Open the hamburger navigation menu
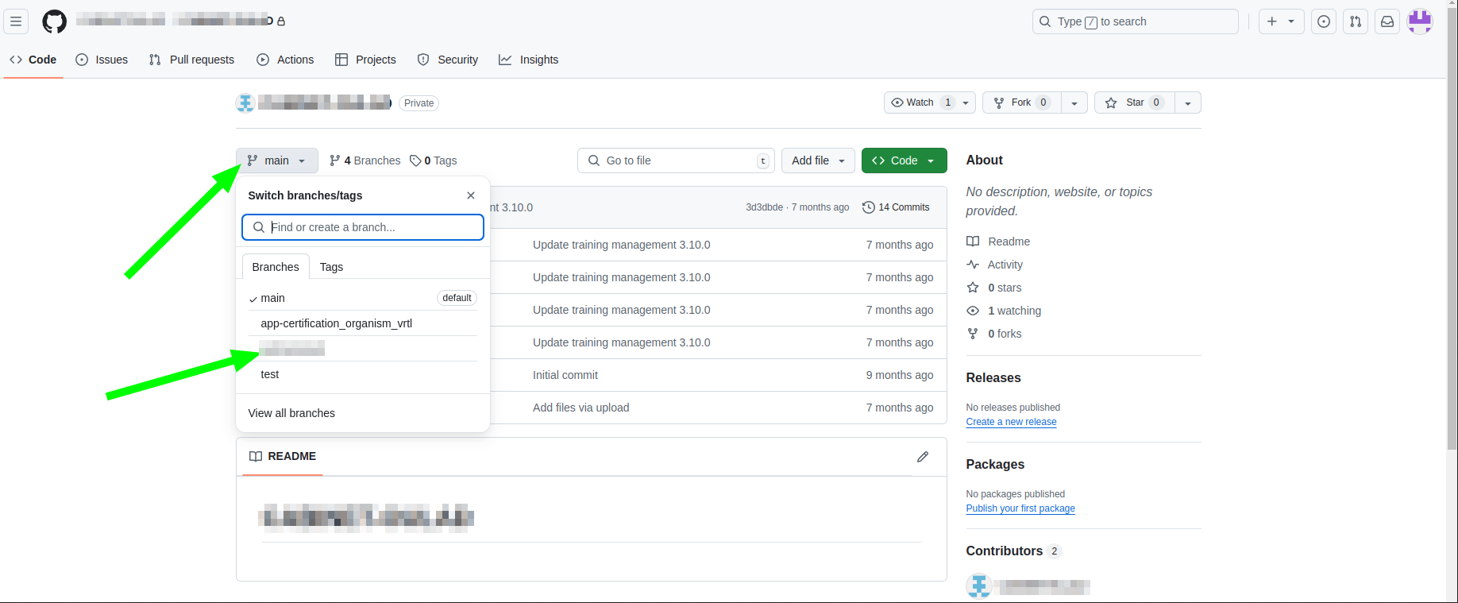The width and height of the screenshot is (1458, 603). click(16, 21)
